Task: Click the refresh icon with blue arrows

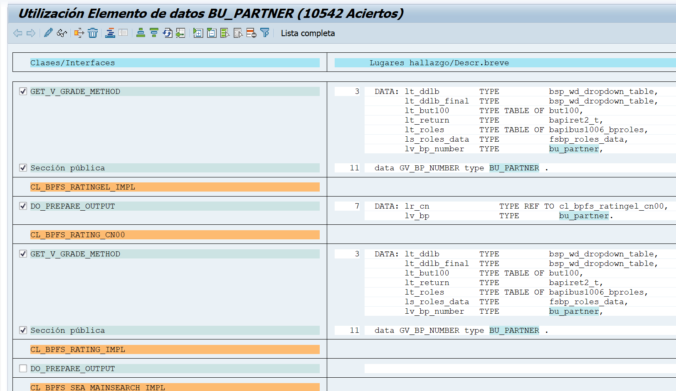Action: pyautogui.click(x=168, y=33)
